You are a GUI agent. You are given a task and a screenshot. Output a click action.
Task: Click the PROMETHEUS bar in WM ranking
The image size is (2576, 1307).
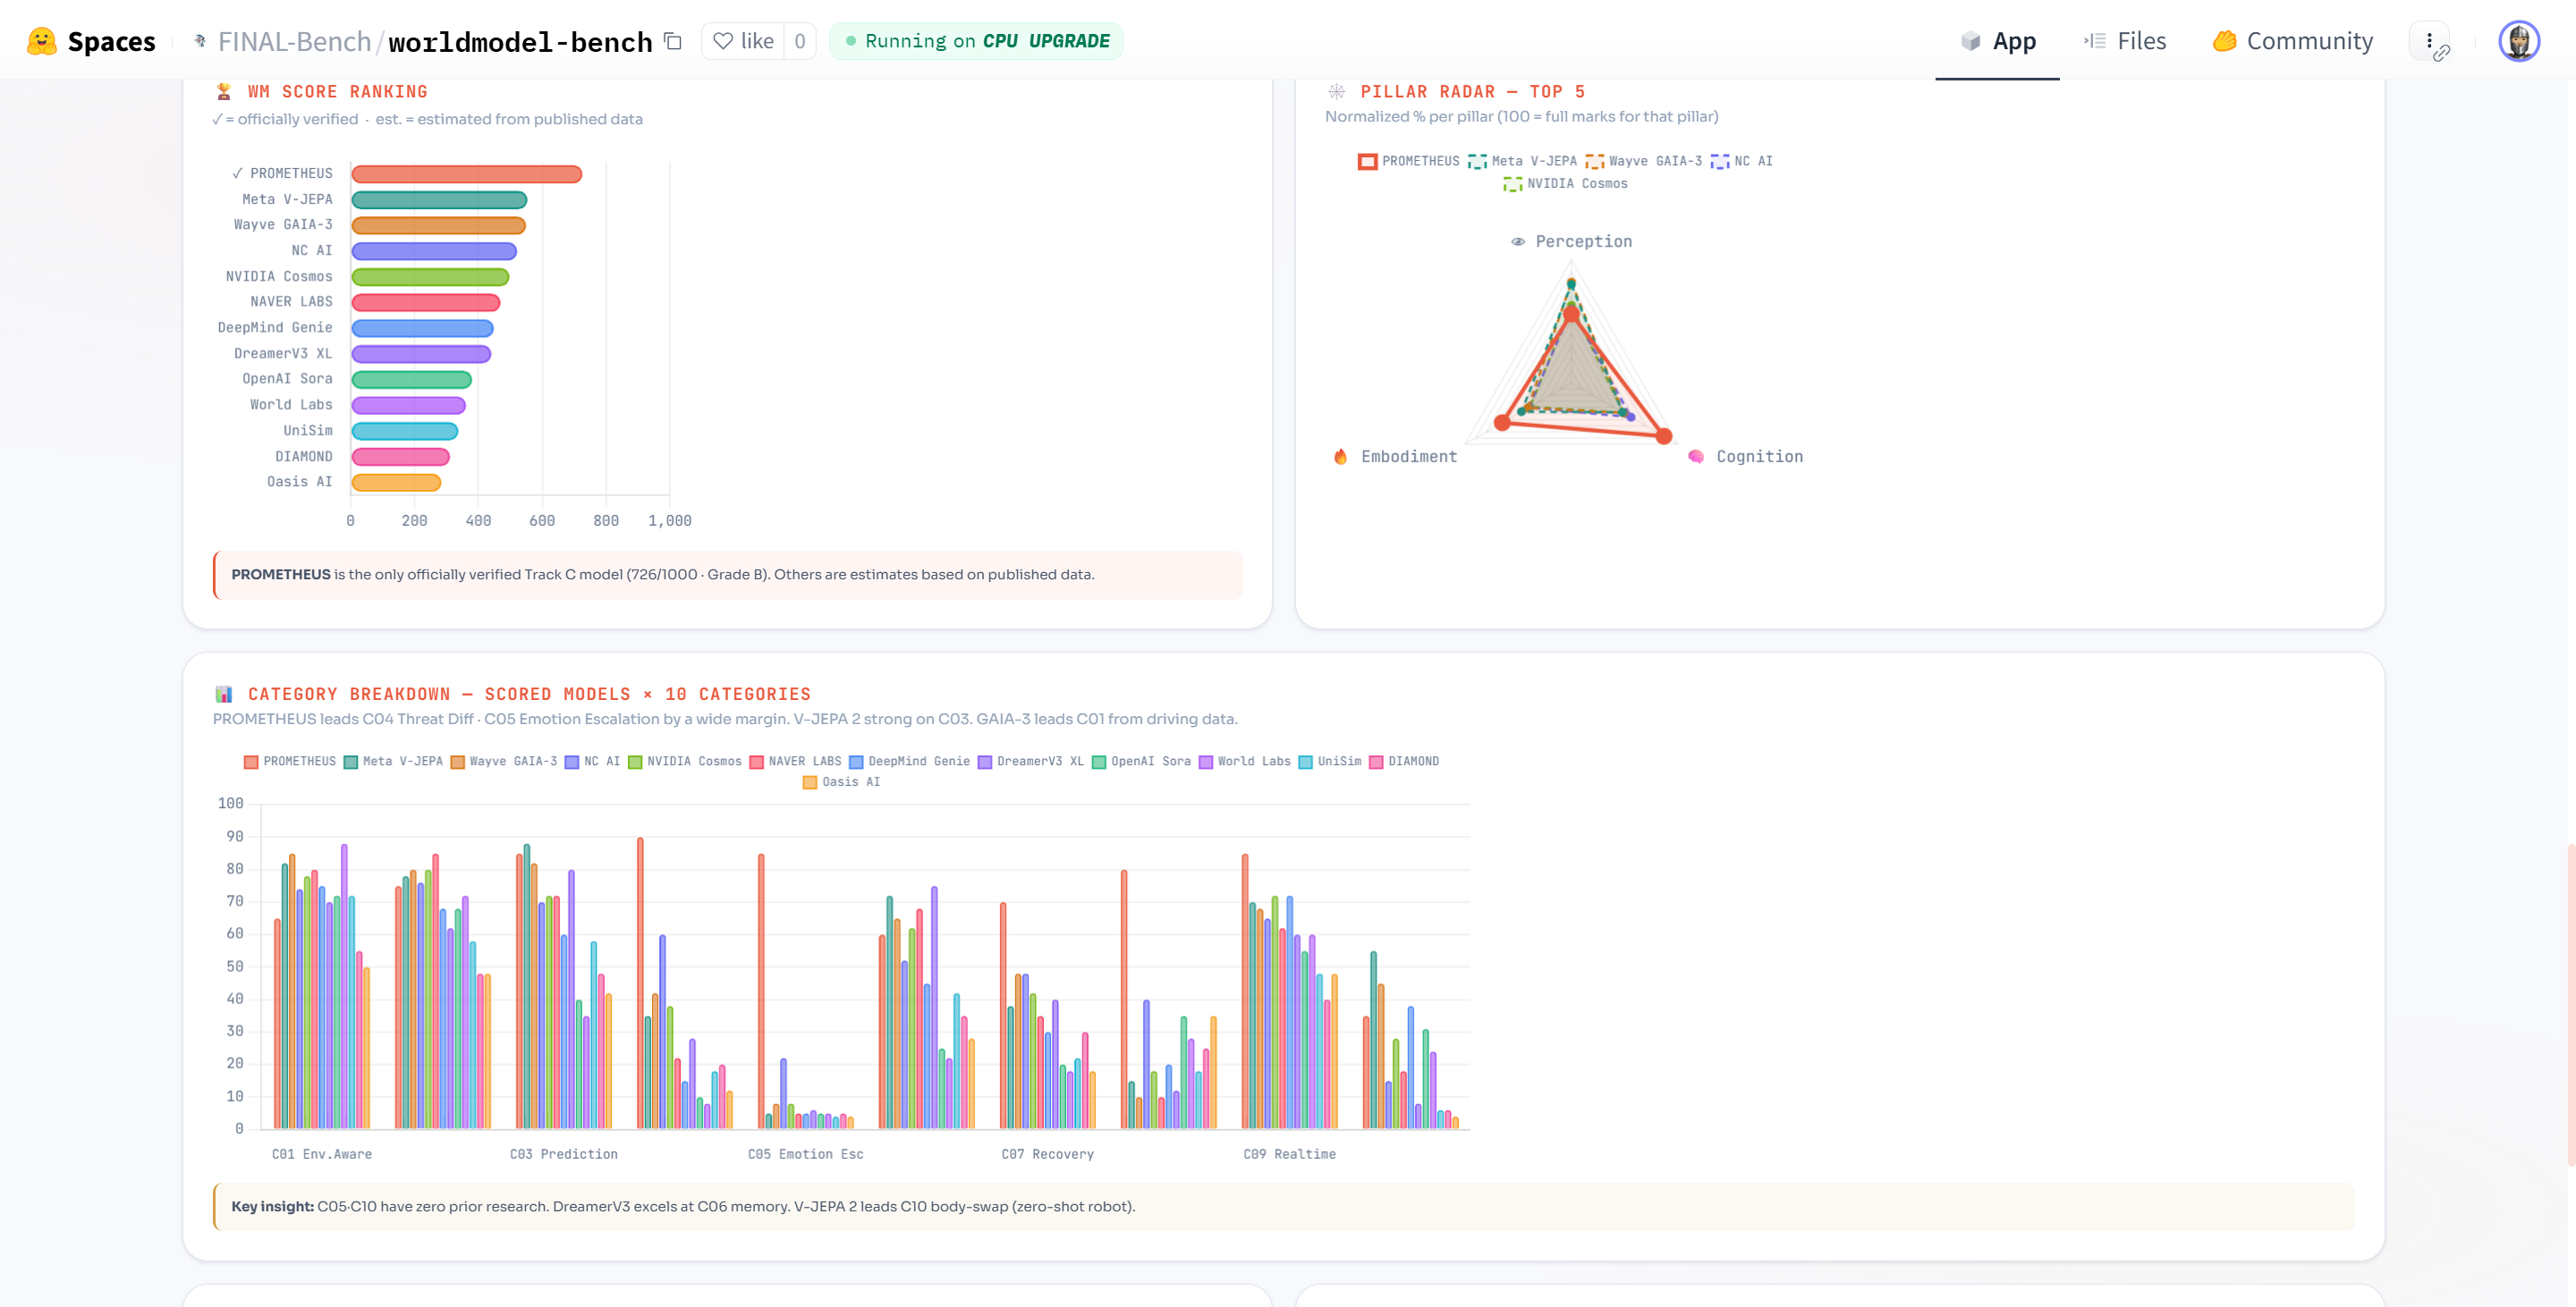tap(466, 173)
